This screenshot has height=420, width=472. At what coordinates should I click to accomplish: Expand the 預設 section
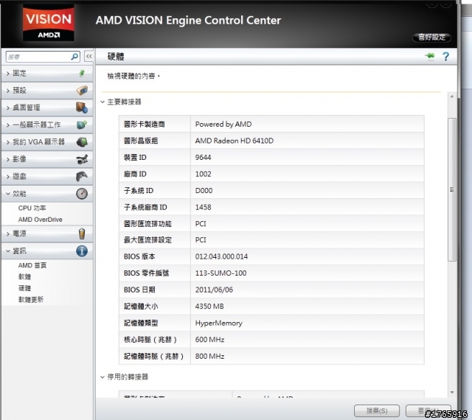pos(8,90)
